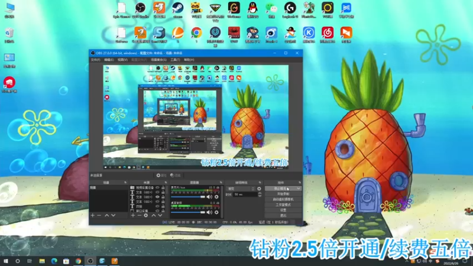Open Plants vs Zombies desktop shortcut

click(x=309, y=10)
